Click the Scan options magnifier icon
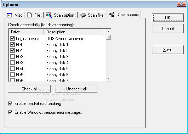This screenshot has width=188, height=134. pos(49,15)
